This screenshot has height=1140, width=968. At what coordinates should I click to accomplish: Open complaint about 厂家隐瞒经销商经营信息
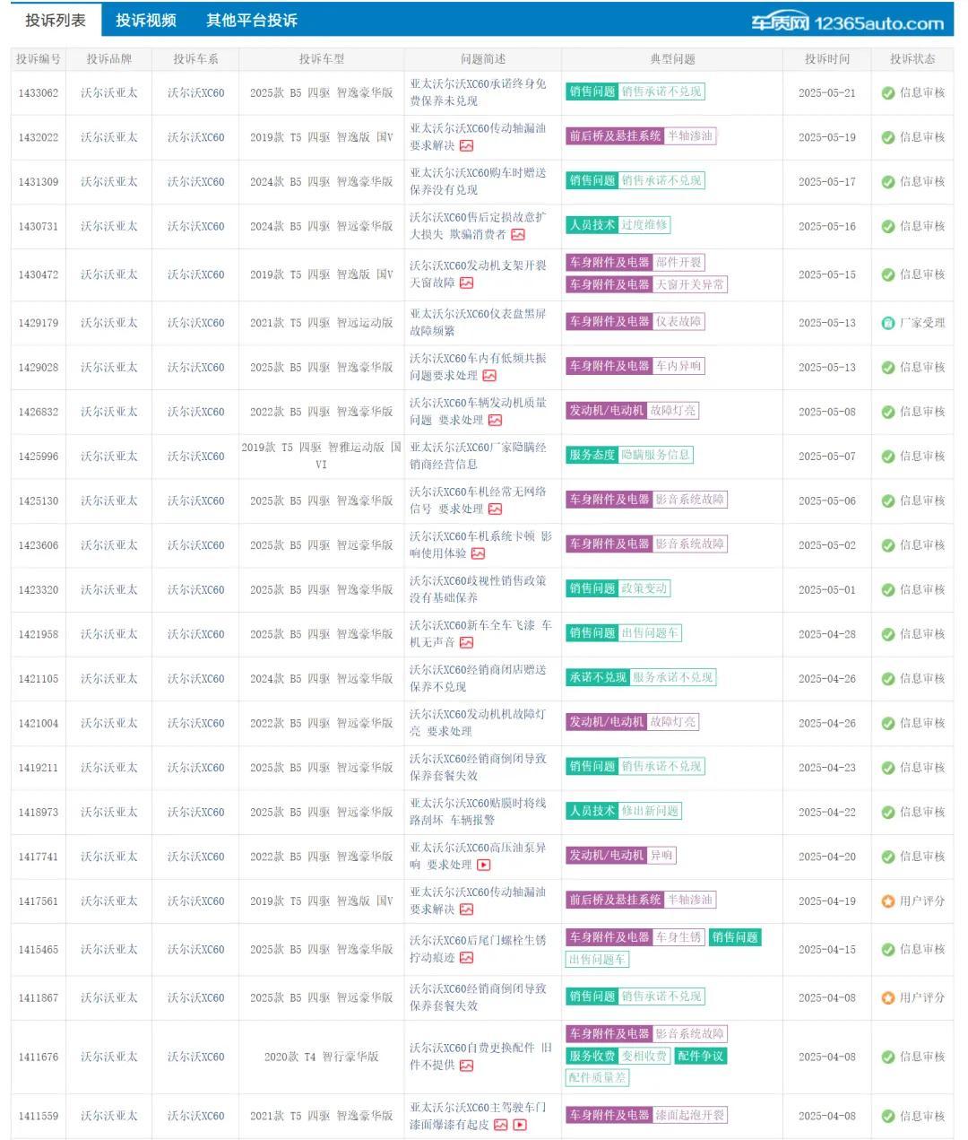(478, 456)
